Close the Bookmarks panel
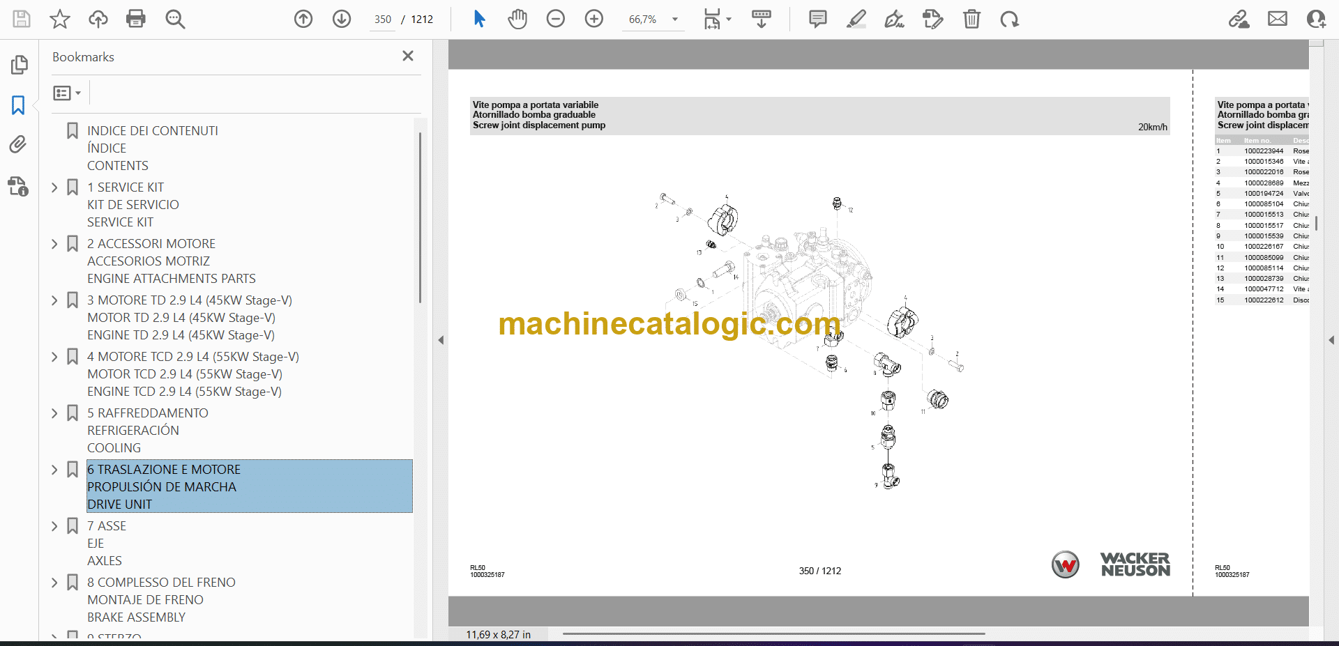This screenshot has height=646, width=1339. coord(408,56)
